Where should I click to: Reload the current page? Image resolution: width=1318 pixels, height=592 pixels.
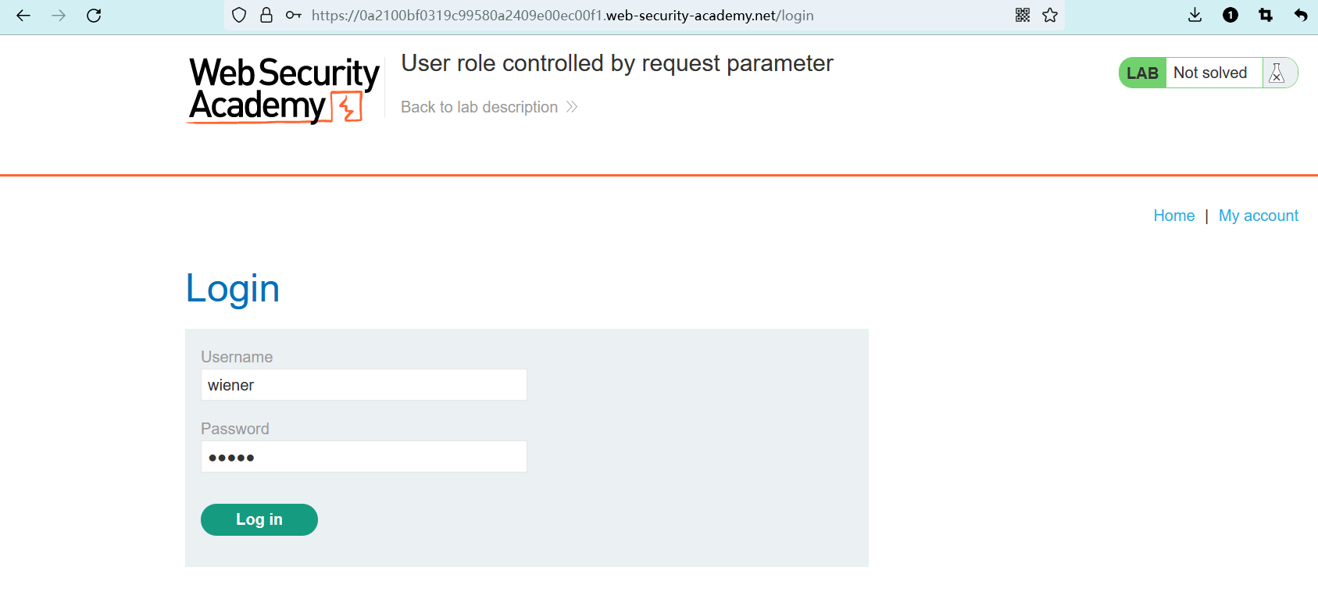pos(94,16)
